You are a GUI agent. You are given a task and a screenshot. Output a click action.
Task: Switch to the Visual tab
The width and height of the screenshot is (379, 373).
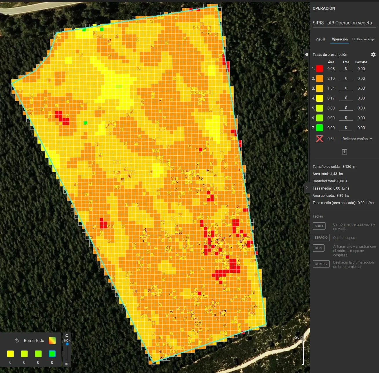(x=320, y=39)
